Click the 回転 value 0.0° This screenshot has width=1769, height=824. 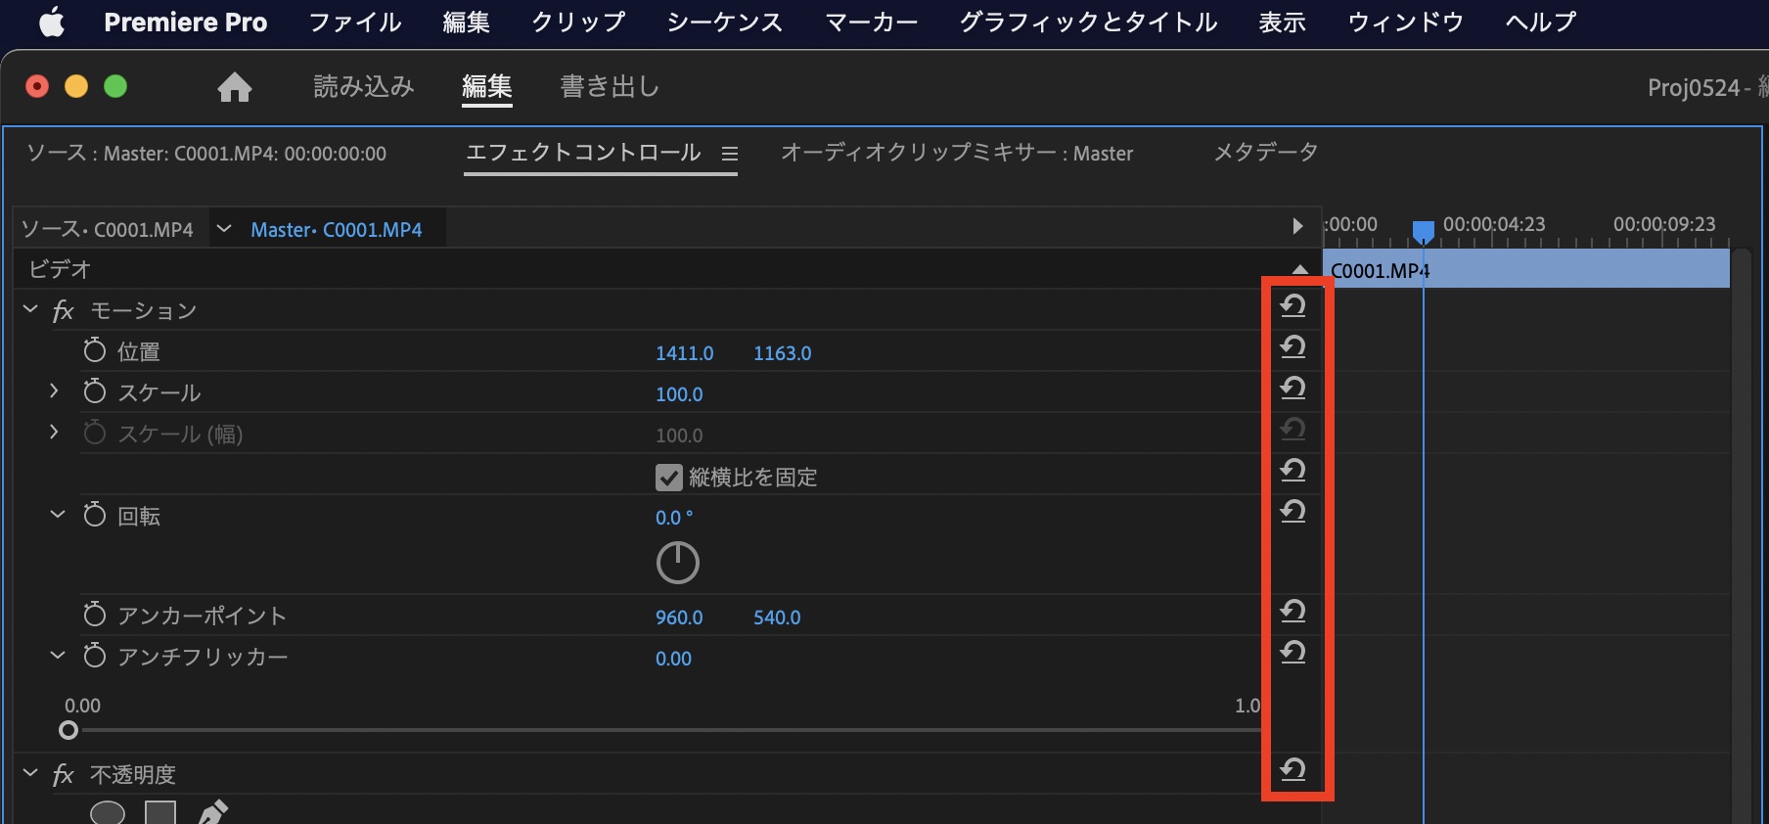click(x=674, y=518)
